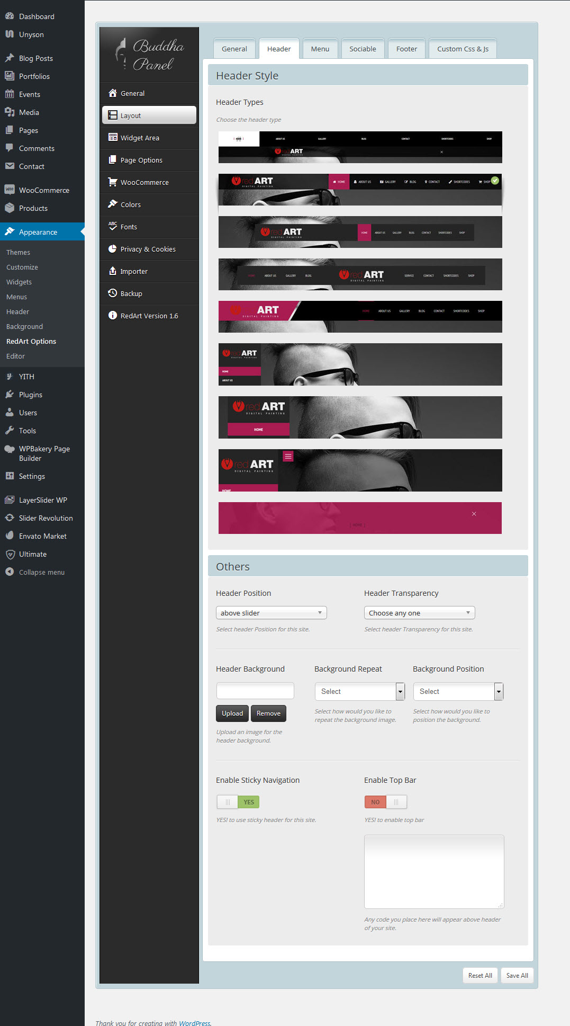The width and height of the screenshot is (570, 1026).
Task: Toggle the Enable Sticky Navigation switch
Action: [x=238, y=802]
